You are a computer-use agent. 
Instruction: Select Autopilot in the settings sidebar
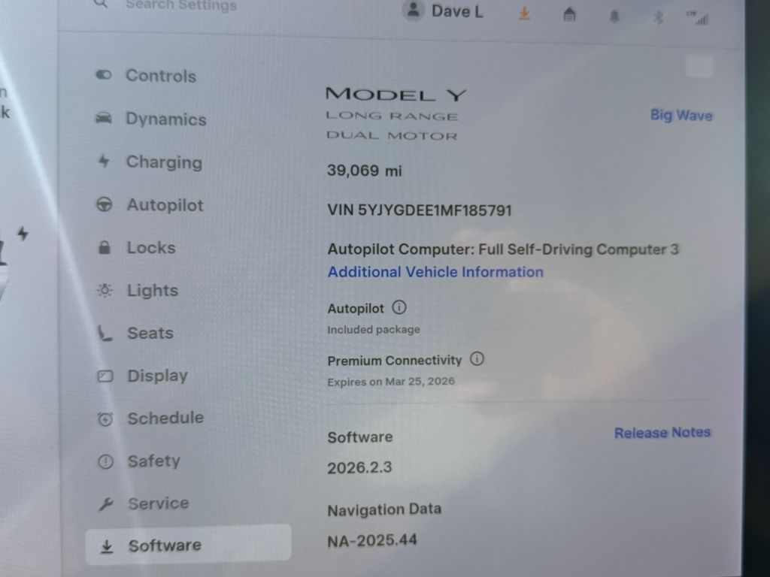164,205
